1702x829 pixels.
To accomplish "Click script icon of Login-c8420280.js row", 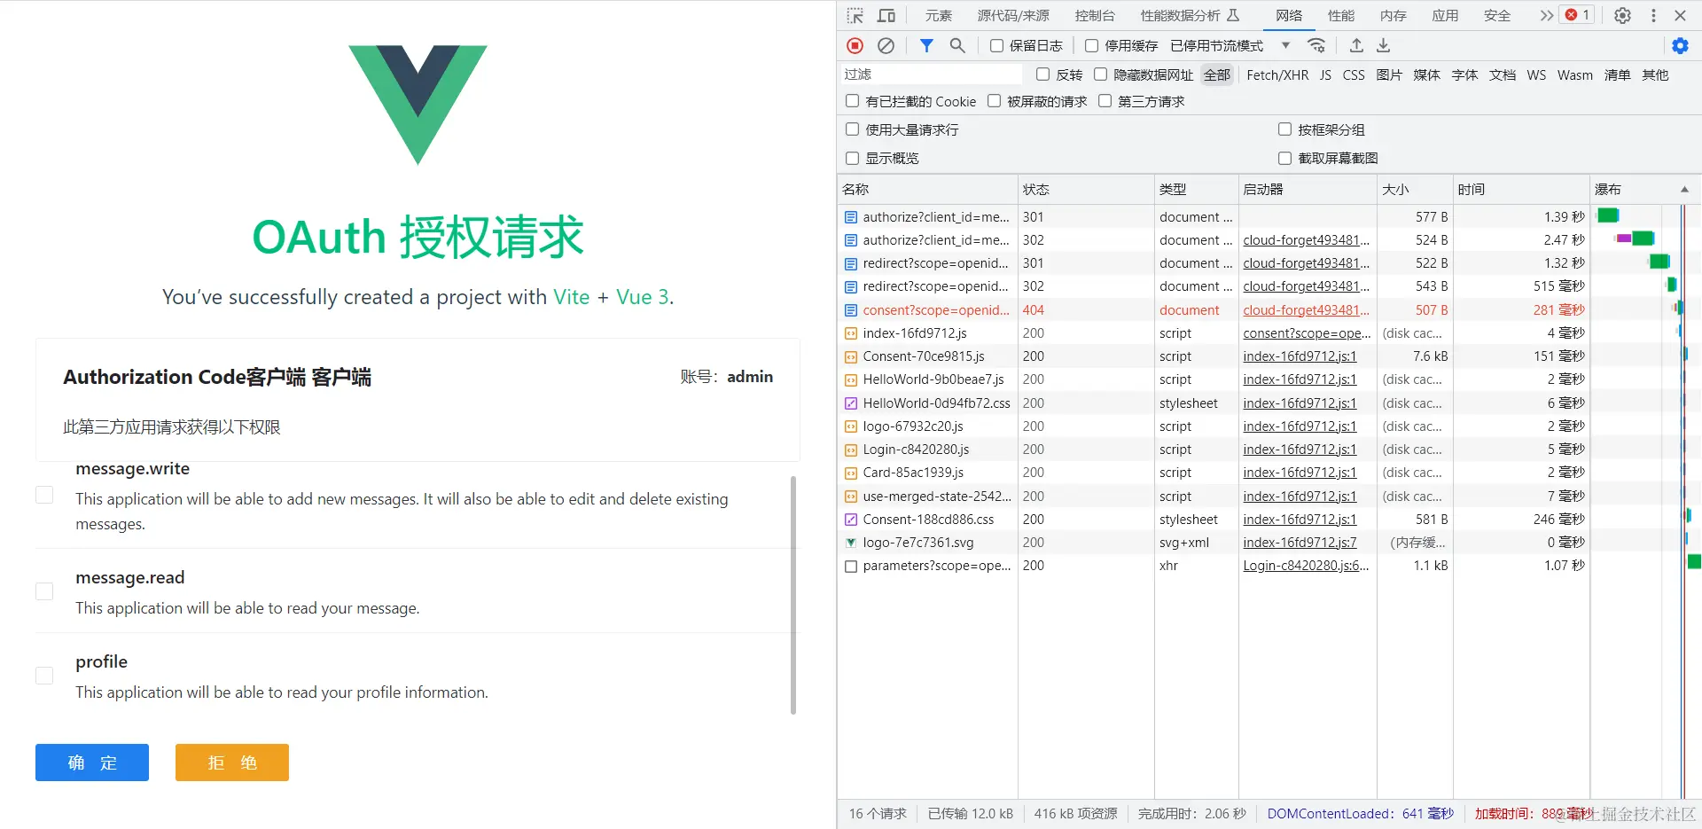I will [851, 450].
